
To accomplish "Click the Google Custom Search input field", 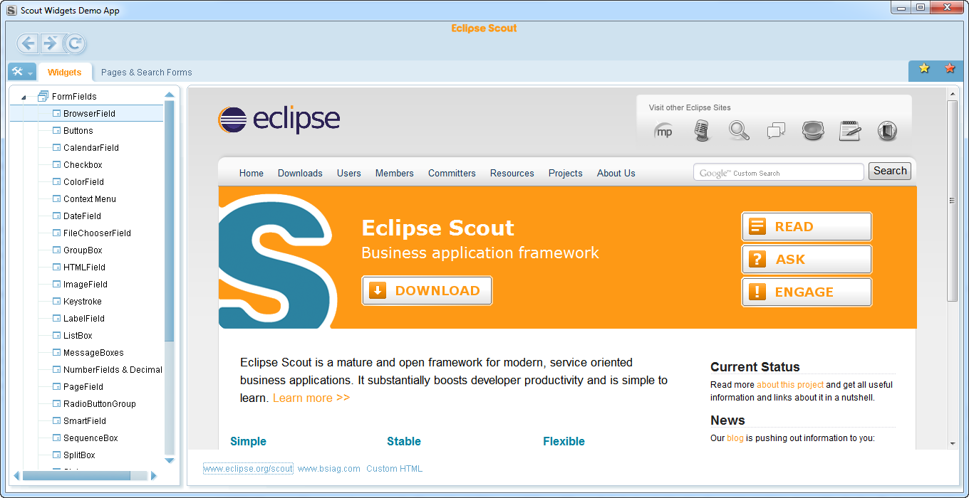I will tap(779, 172).
